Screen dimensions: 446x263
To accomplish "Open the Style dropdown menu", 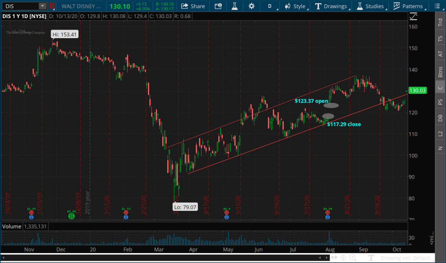I will [x=295, y=6].
